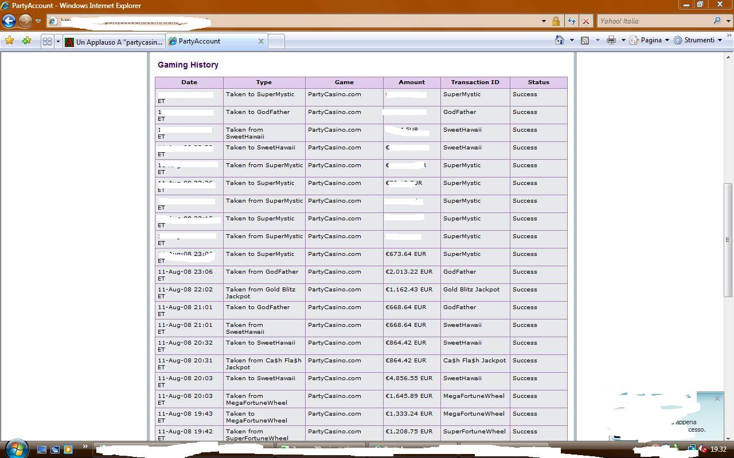This screenshot has width=734, height=458.
Task: Expand the address bar URL history dropdown
Action: point(544,21)
